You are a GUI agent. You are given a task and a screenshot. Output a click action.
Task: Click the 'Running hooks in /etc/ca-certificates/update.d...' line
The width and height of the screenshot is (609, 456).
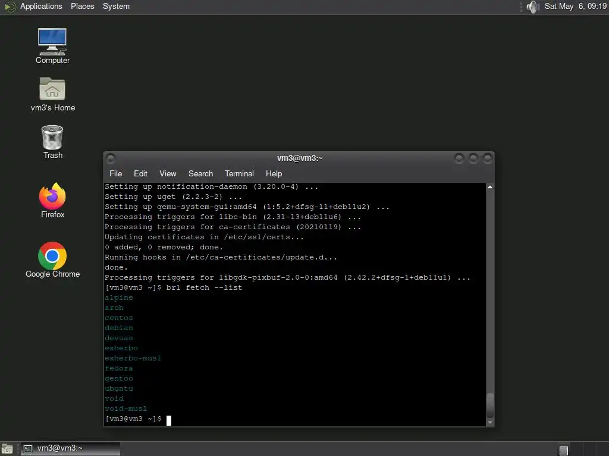tap(221, 258)
